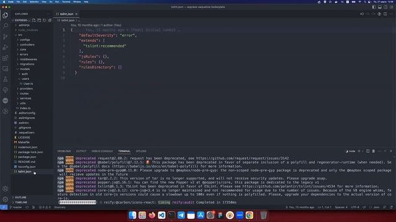Select the TERMINAL panel tab
Image resolution: width=396 pixels, height=222 pixels.
point(124,151)
